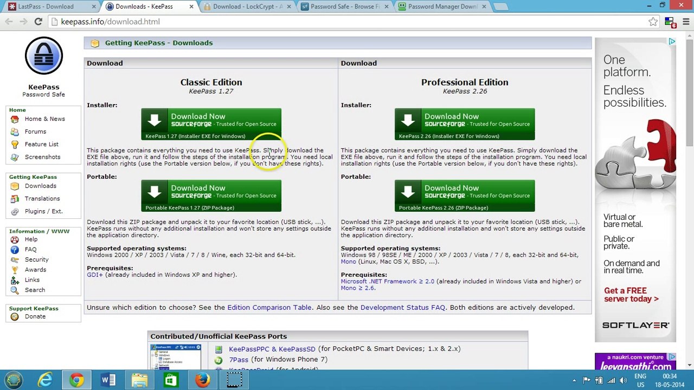Screen dimensions: 694x390
Task: Open the Development Status FAQ link
Action: pyautogui.click(x=403, y=308)
